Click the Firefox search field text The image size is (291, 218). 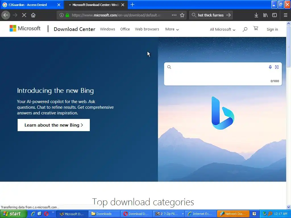click(211, 15)
